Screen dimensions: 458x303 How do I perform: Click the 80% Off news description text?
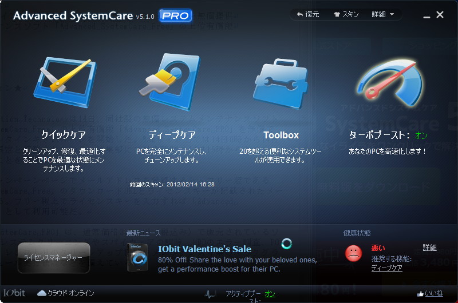coord(238,264)
